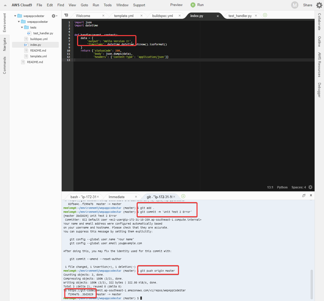Open the Outline side panel
The height and width of the screenshot is (301, 324).
[319, 41]
